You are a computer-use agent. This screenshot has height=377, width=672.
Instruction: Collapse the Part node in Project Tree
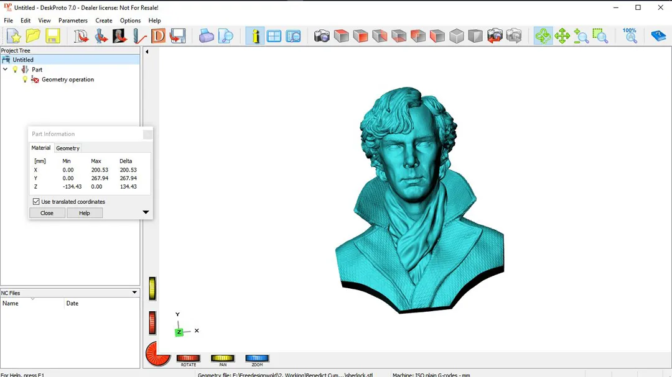[5, 70]
